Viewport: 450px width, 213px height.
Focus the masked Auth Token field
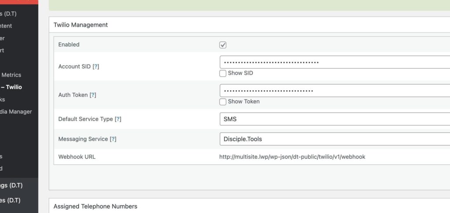click(334, 91)
